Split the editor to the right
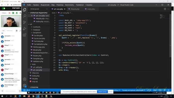The height and width of the screenshot is (98, 174). point(165,9)
